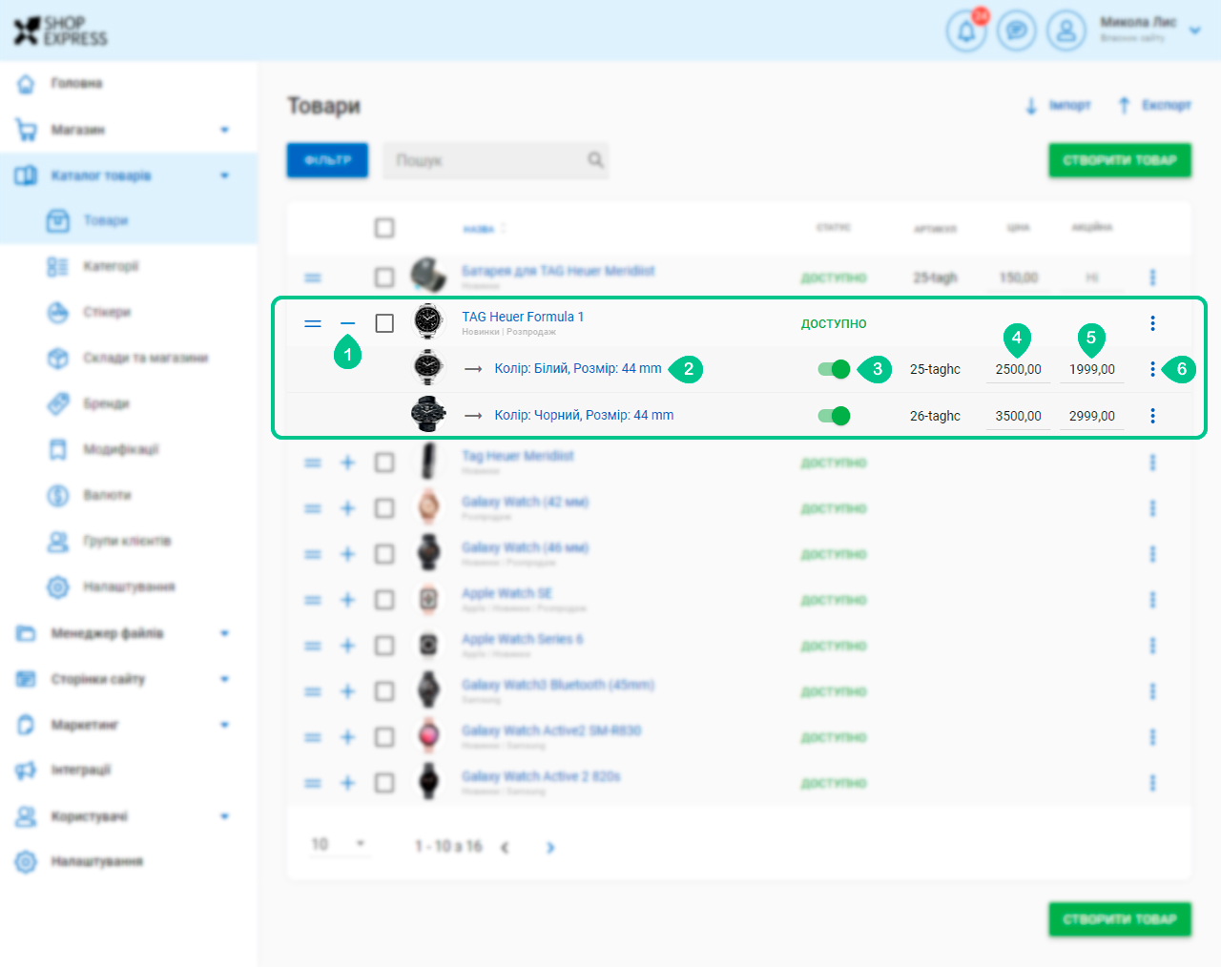Expand the Маркетинг section
This screenshot has width=1221, height=967.
click(224, 725)
